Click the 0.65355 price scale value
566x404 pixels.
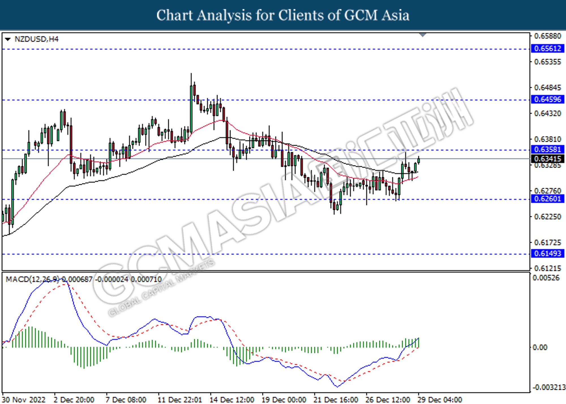pos(547,62)
